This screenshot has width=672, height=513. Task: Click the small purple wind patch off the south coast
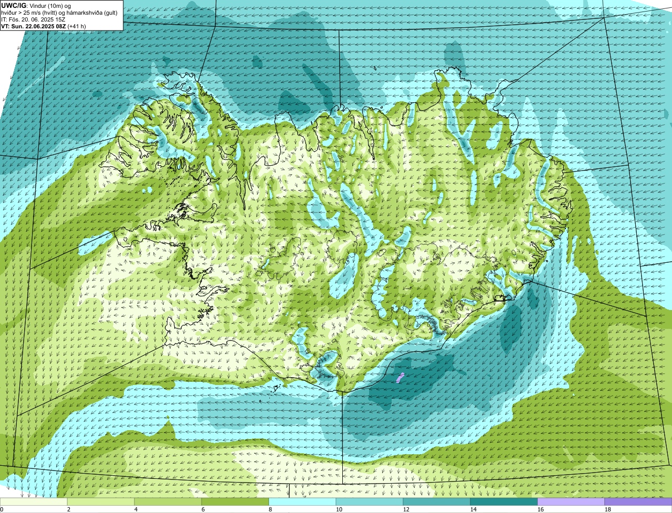400,378
